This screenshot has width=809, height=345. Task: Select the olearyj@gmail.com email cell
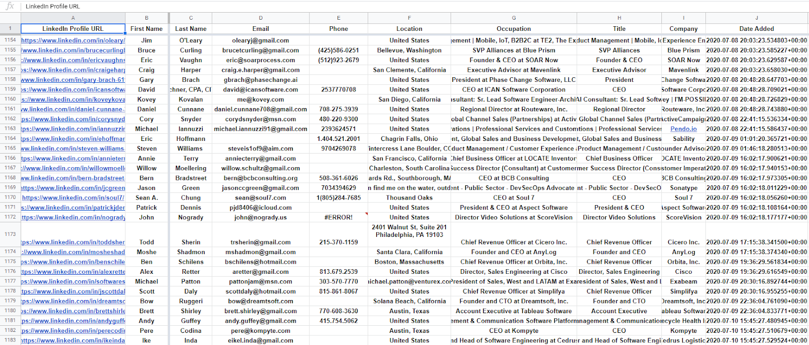click(x=260, y=40)
